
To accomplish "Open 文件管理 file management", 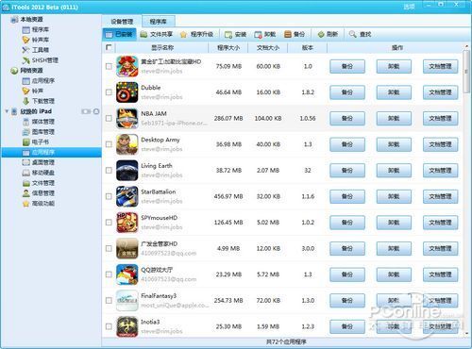I will point(39,183).
